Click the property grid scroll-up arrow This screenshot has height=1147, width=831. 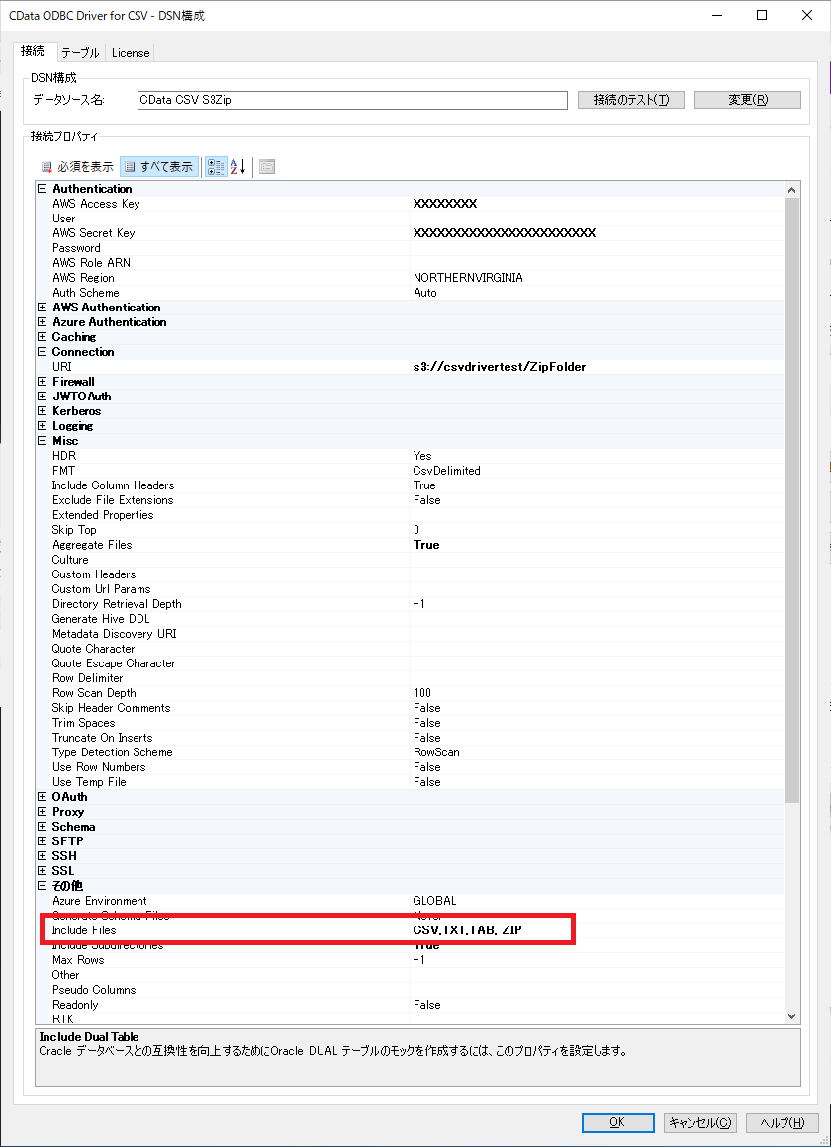point(791,190)
